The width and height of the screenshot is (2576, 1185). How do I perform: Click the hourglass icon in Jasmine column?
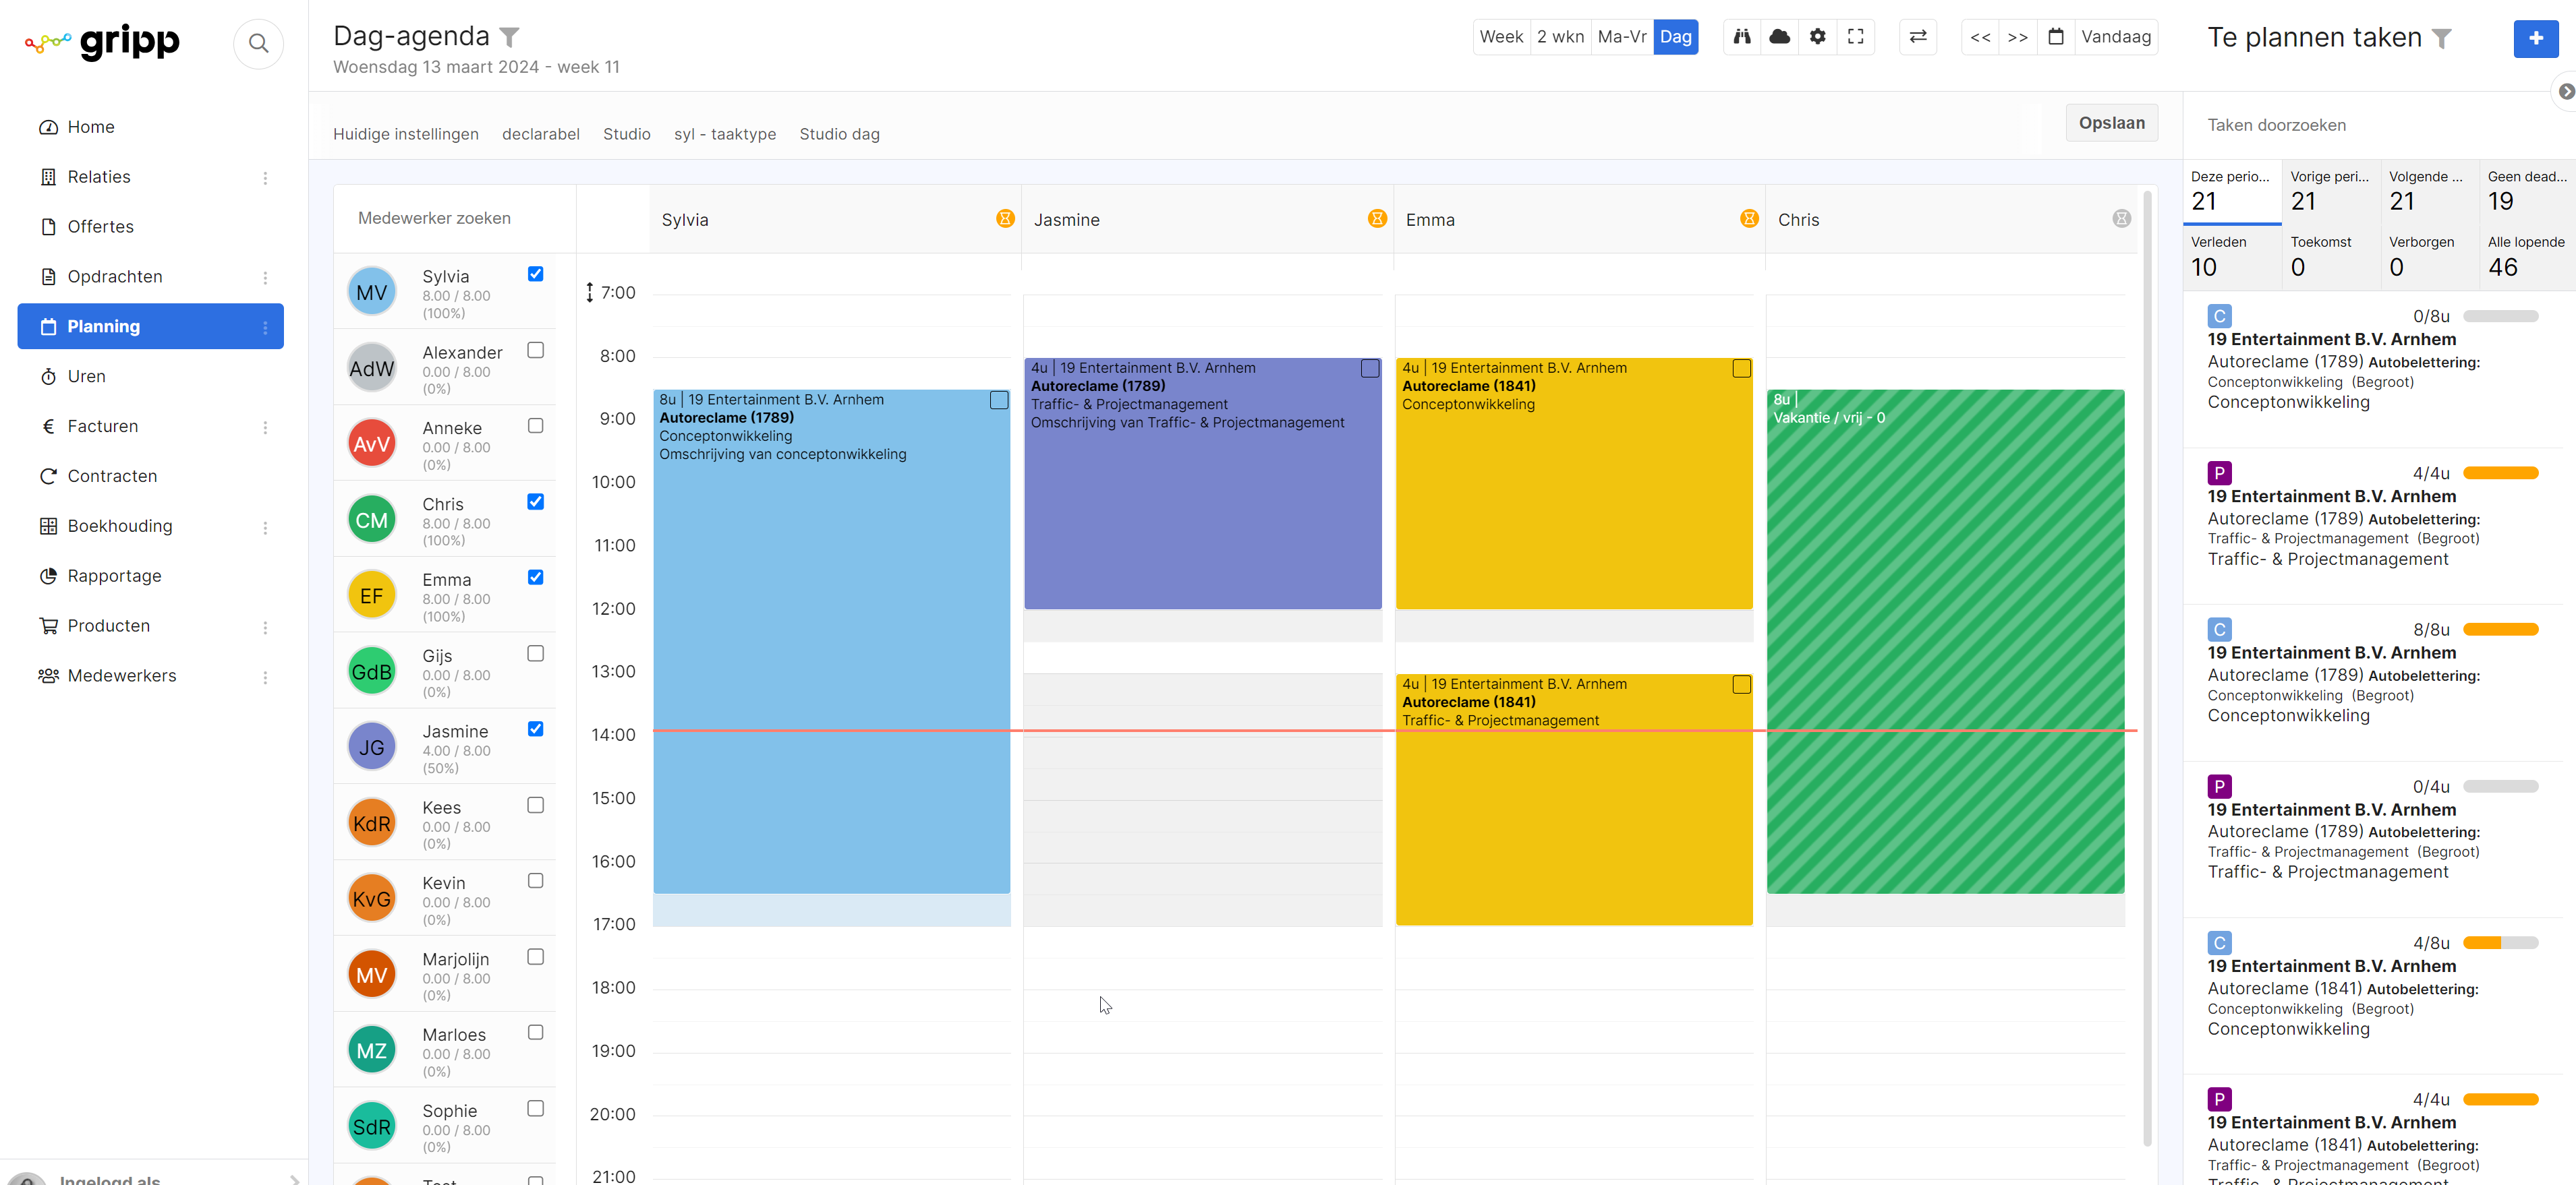pos(1377,219)
